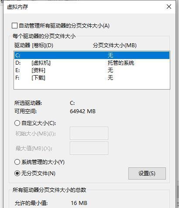Viewport: 179px width, 208px height.
Task: Click the 初始大小(MB)(I) label text
Action: tap(36, 134)
